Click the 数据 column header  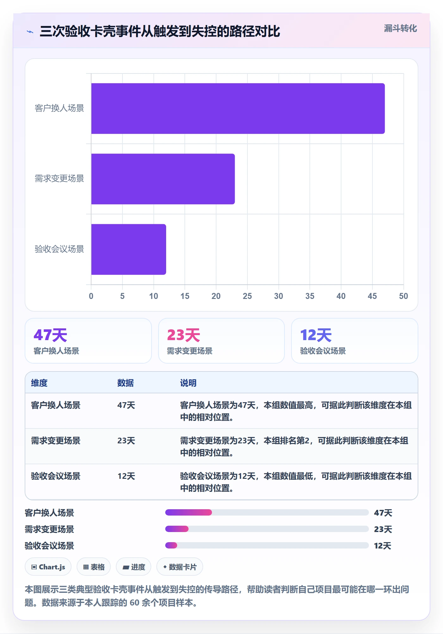point(126,383)
